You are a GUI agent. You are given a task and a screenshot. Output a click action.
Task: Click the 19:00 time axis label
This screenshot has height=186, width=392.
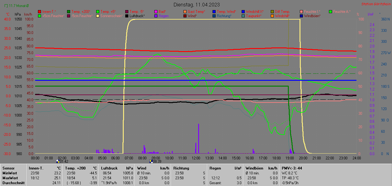pyautogui.click(x=289, y=158)
